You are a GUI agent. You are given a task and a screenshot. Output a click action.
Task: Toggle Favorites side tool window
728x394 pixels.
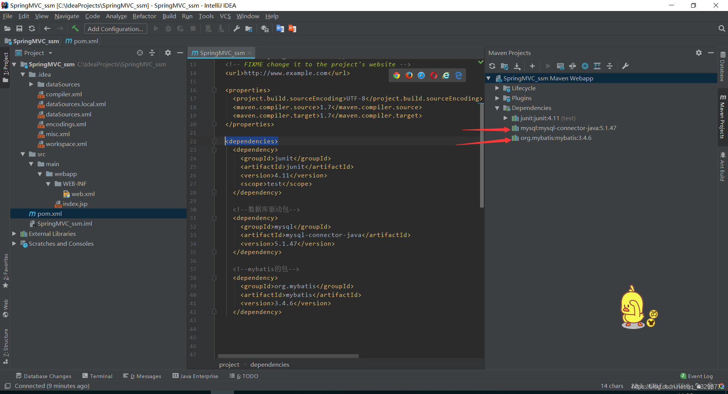pyautogui.click(x=5, y=271)
